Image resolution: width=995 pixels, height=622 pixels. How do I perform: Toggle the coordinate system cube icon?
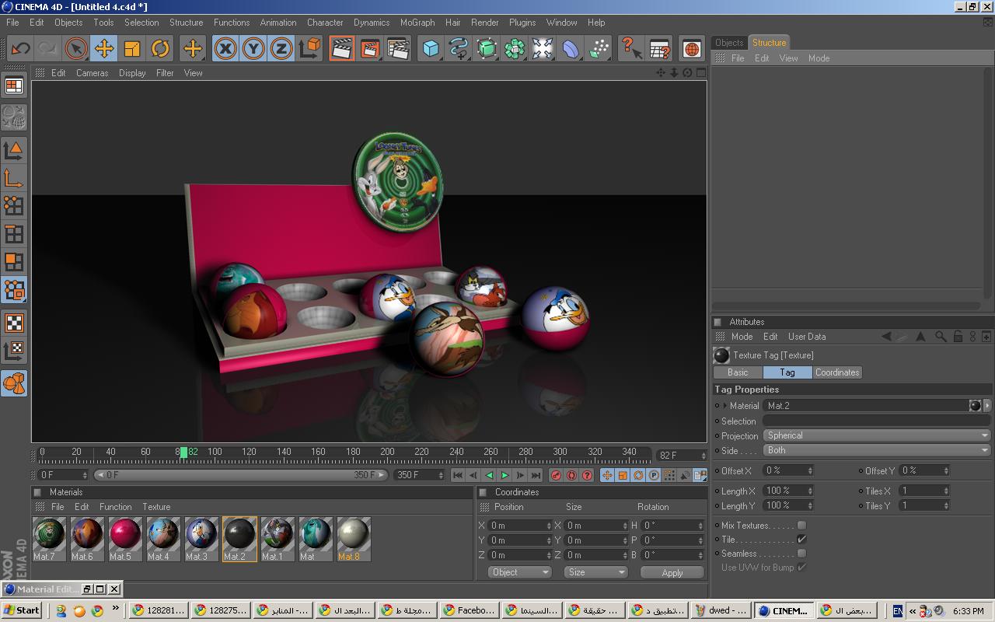click(x=309, y=49)
